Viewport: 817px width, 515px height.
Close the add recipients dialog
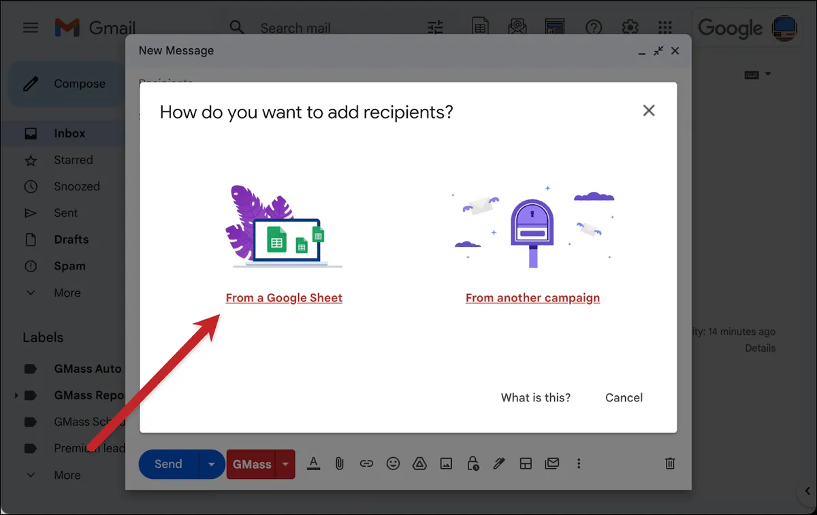click(x=649, y=111)
